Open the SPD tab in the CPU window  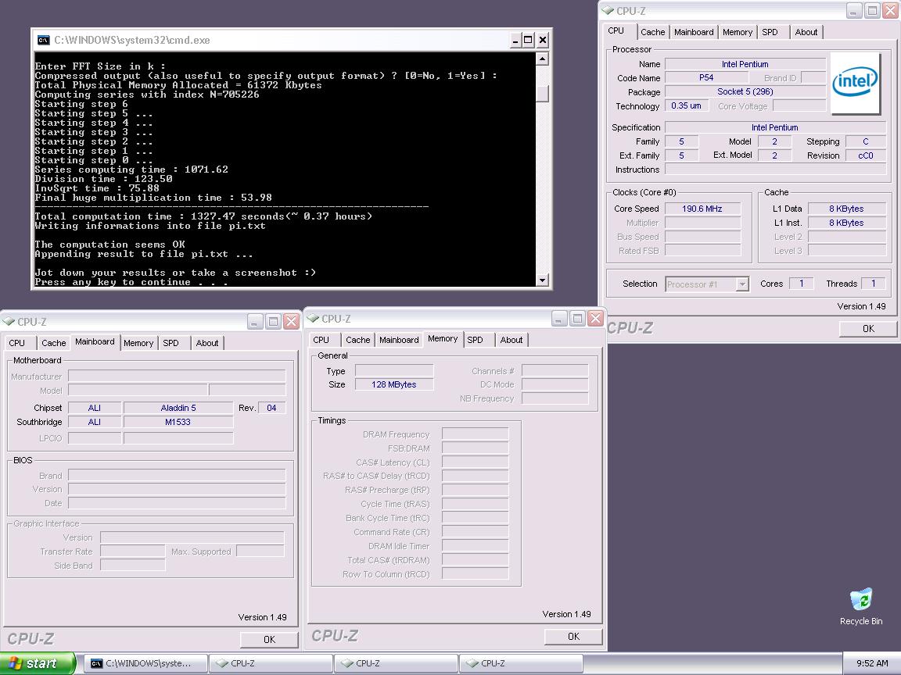coord(770,32)
